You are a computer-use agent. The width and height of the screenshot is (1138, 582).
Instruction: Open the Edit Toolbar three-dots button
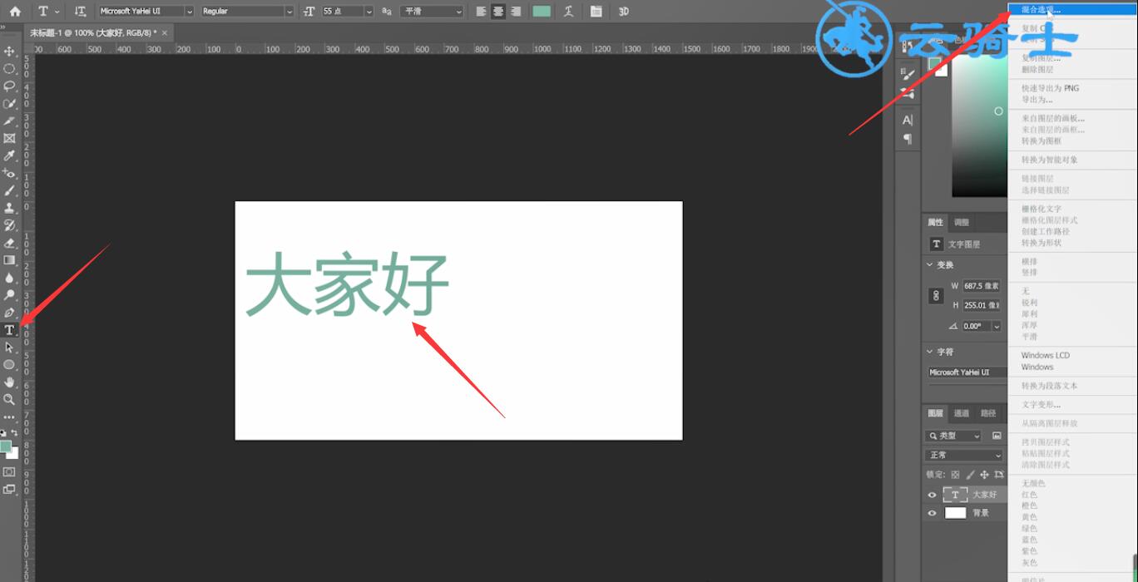(10, 417)
